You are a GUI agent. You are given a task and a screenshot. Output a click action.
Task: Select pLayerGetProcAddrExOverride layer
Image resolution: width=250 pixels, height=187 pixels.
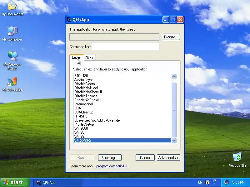click(122, 120)
